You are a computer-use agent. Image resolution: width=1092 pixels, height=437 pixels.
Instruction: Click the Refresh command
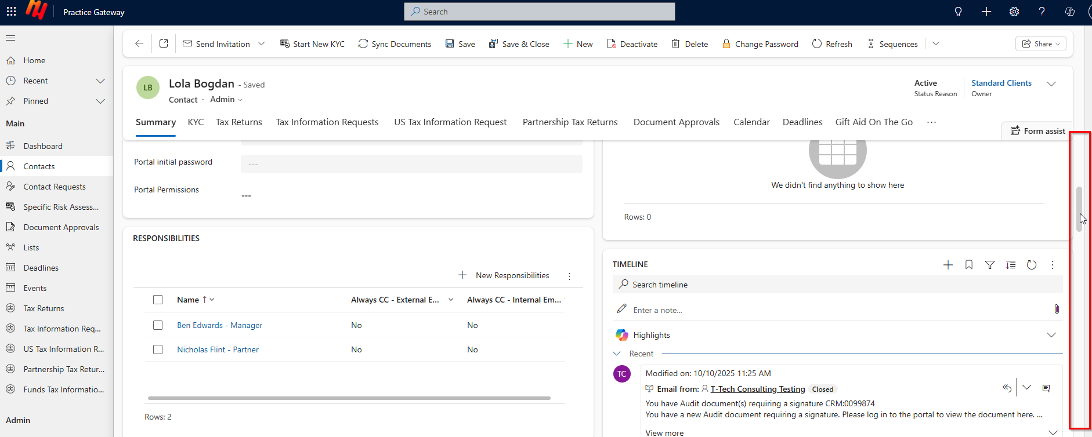(x=832, y=44)
